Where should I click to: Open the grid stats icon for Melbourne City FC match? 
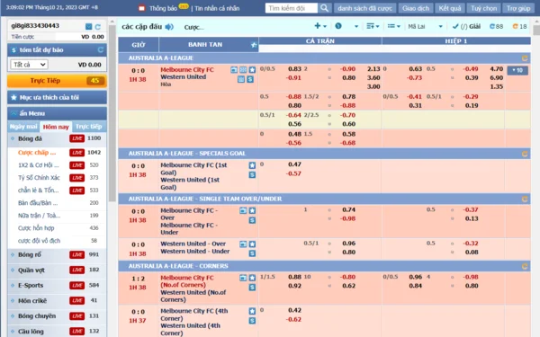point(243,70)
